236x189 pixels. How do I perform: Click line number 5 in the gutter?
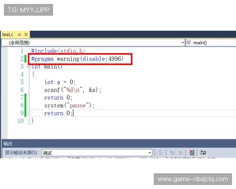pos(22,82)
